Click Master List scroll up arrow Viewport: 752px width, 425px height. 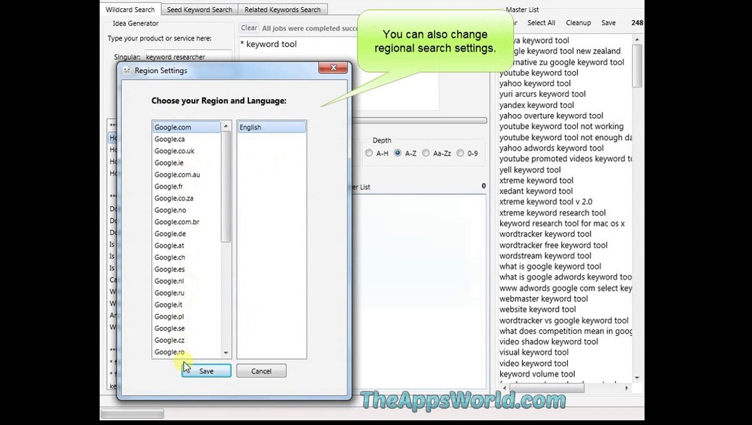coord(637,39)
